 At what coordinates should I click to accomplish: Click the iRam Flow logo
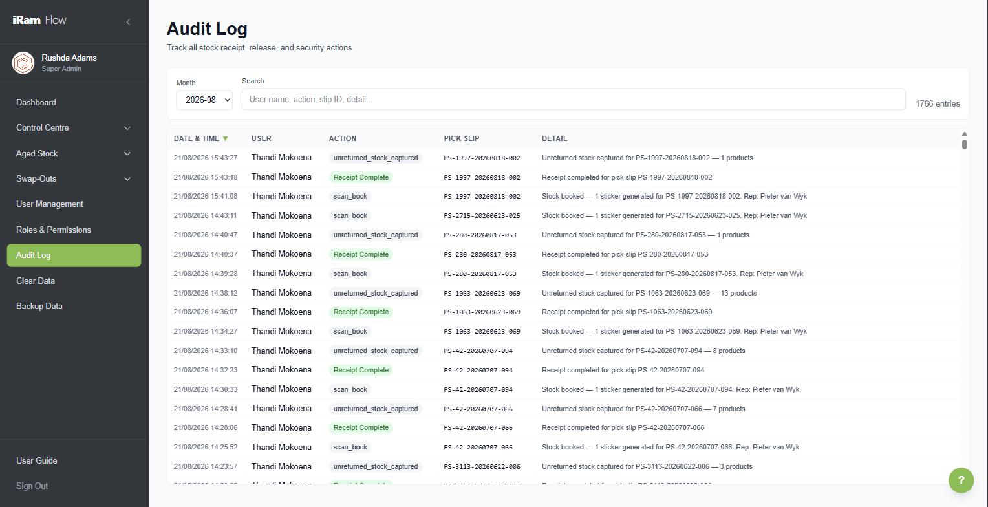39,20
